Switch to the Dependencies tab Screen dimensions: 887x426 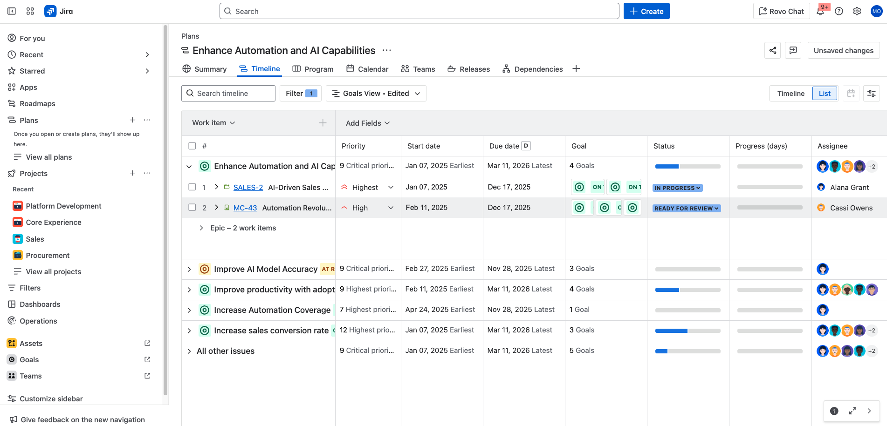click(532, 69)
